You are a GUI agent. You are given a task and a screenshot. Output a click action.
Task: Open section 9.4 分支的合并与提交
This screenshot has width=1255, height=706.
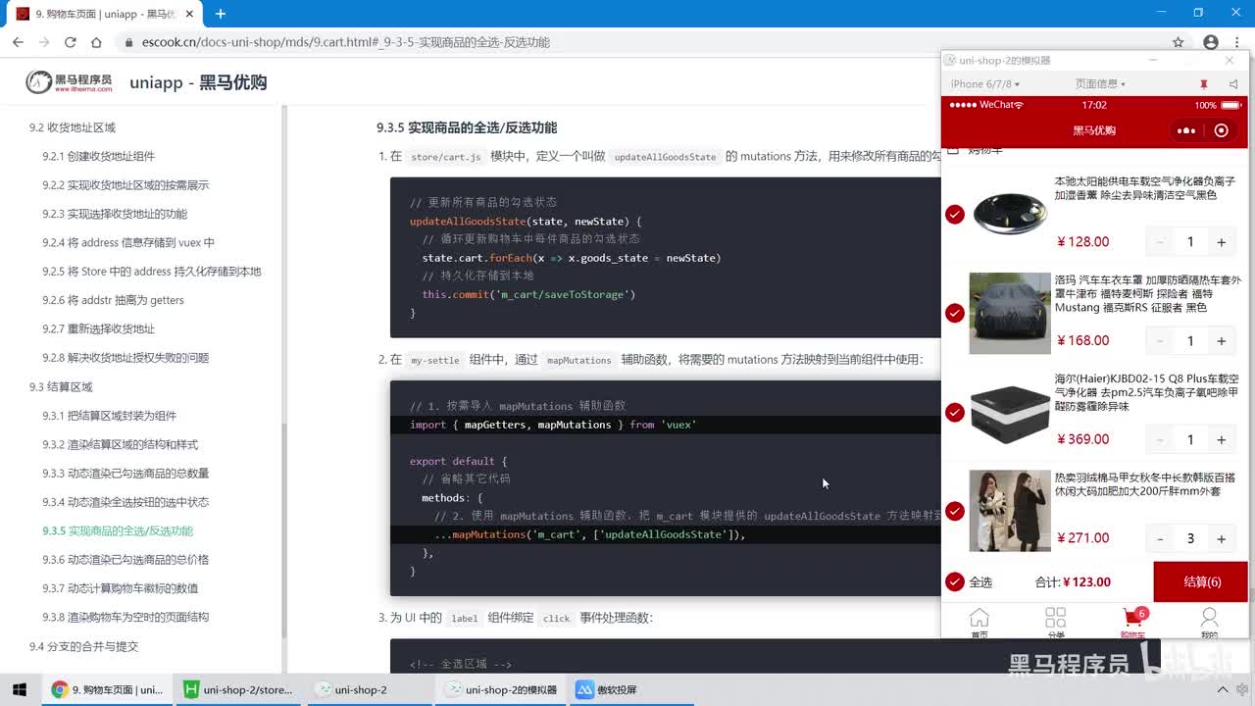point(83,646)
